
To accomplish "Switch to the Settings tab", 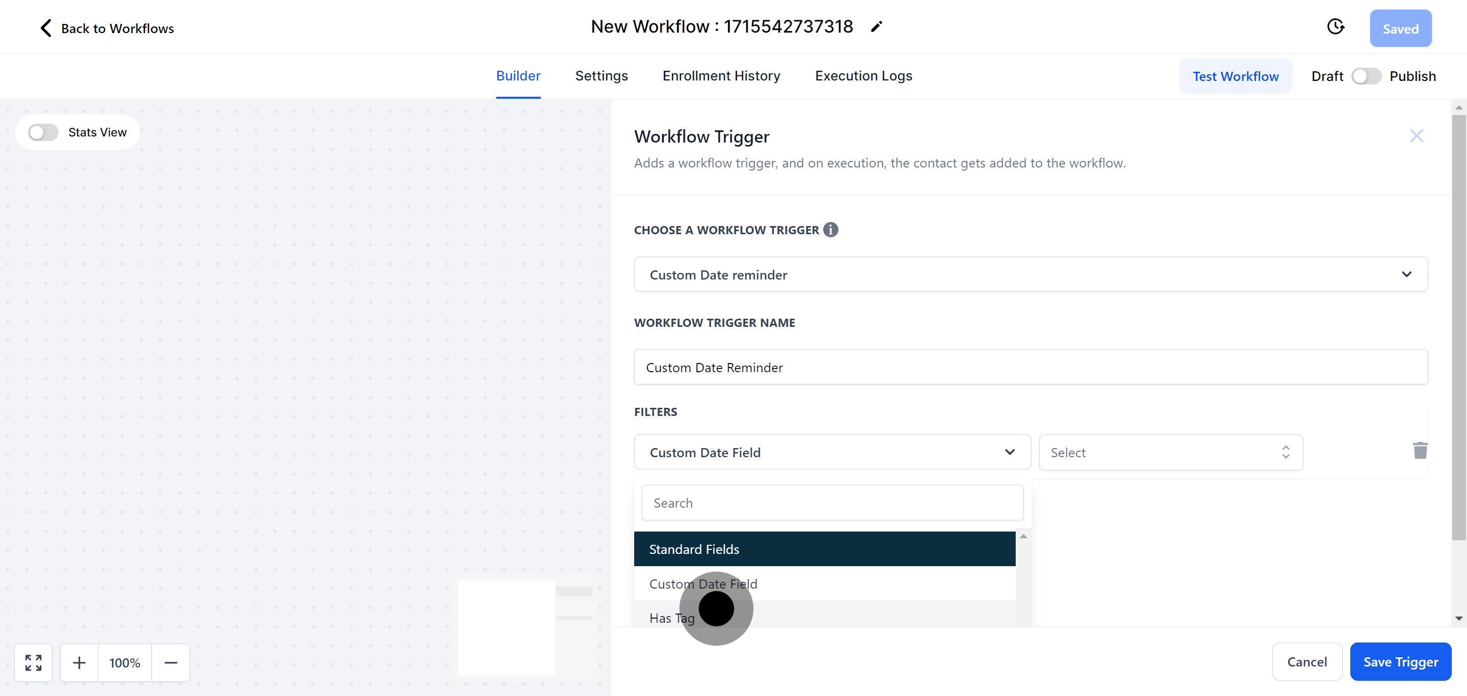I will point(601,76).
